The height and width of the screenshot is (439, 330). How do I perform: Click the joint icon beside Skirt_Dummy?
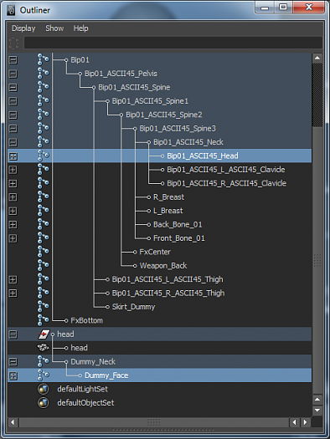(x=43, y=306)
